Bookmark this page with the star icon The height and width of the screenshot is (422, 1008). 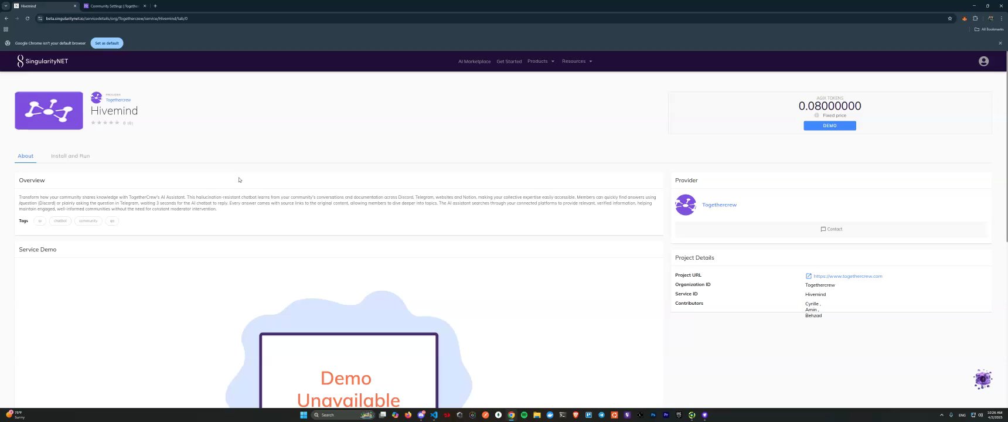click(x=950, y=18)
